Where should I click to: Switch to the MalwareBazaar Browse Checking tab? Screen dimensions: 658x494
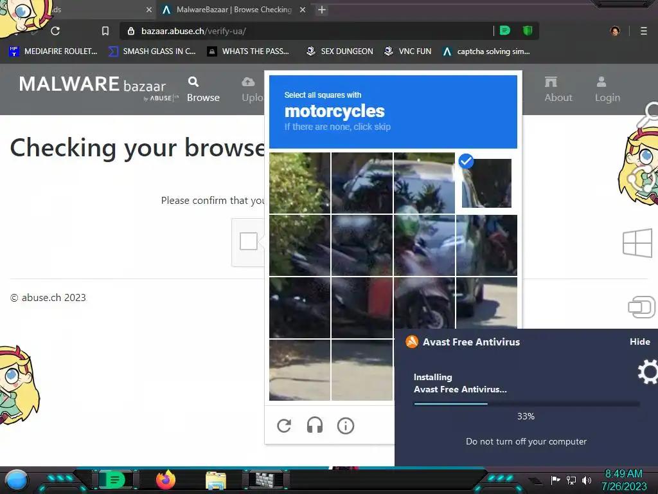(233, 10)
